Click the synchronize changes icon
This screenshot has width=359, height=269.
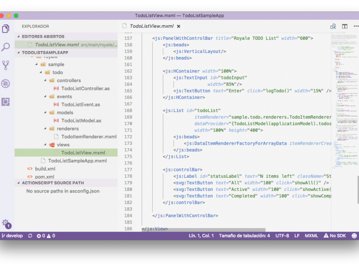click(x=30, y=236)
